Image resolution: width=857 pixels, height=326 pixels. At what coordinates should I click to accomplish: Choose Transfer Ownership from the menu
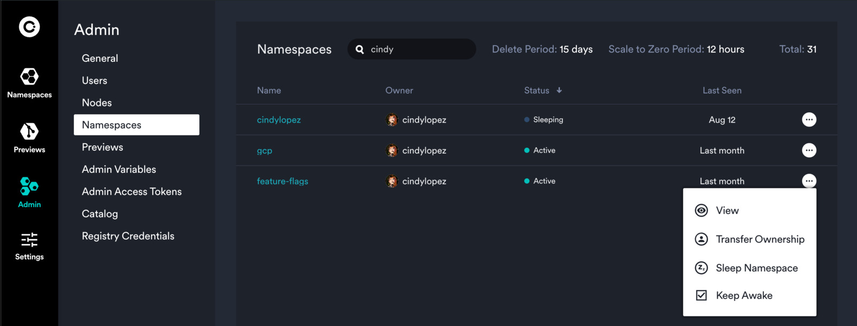(x=760, y=239)
